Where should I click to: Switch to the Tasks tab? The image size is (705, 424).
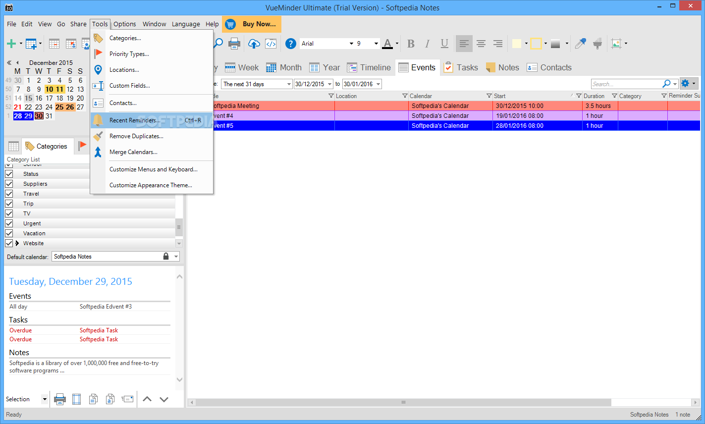[x=461, y=67]
